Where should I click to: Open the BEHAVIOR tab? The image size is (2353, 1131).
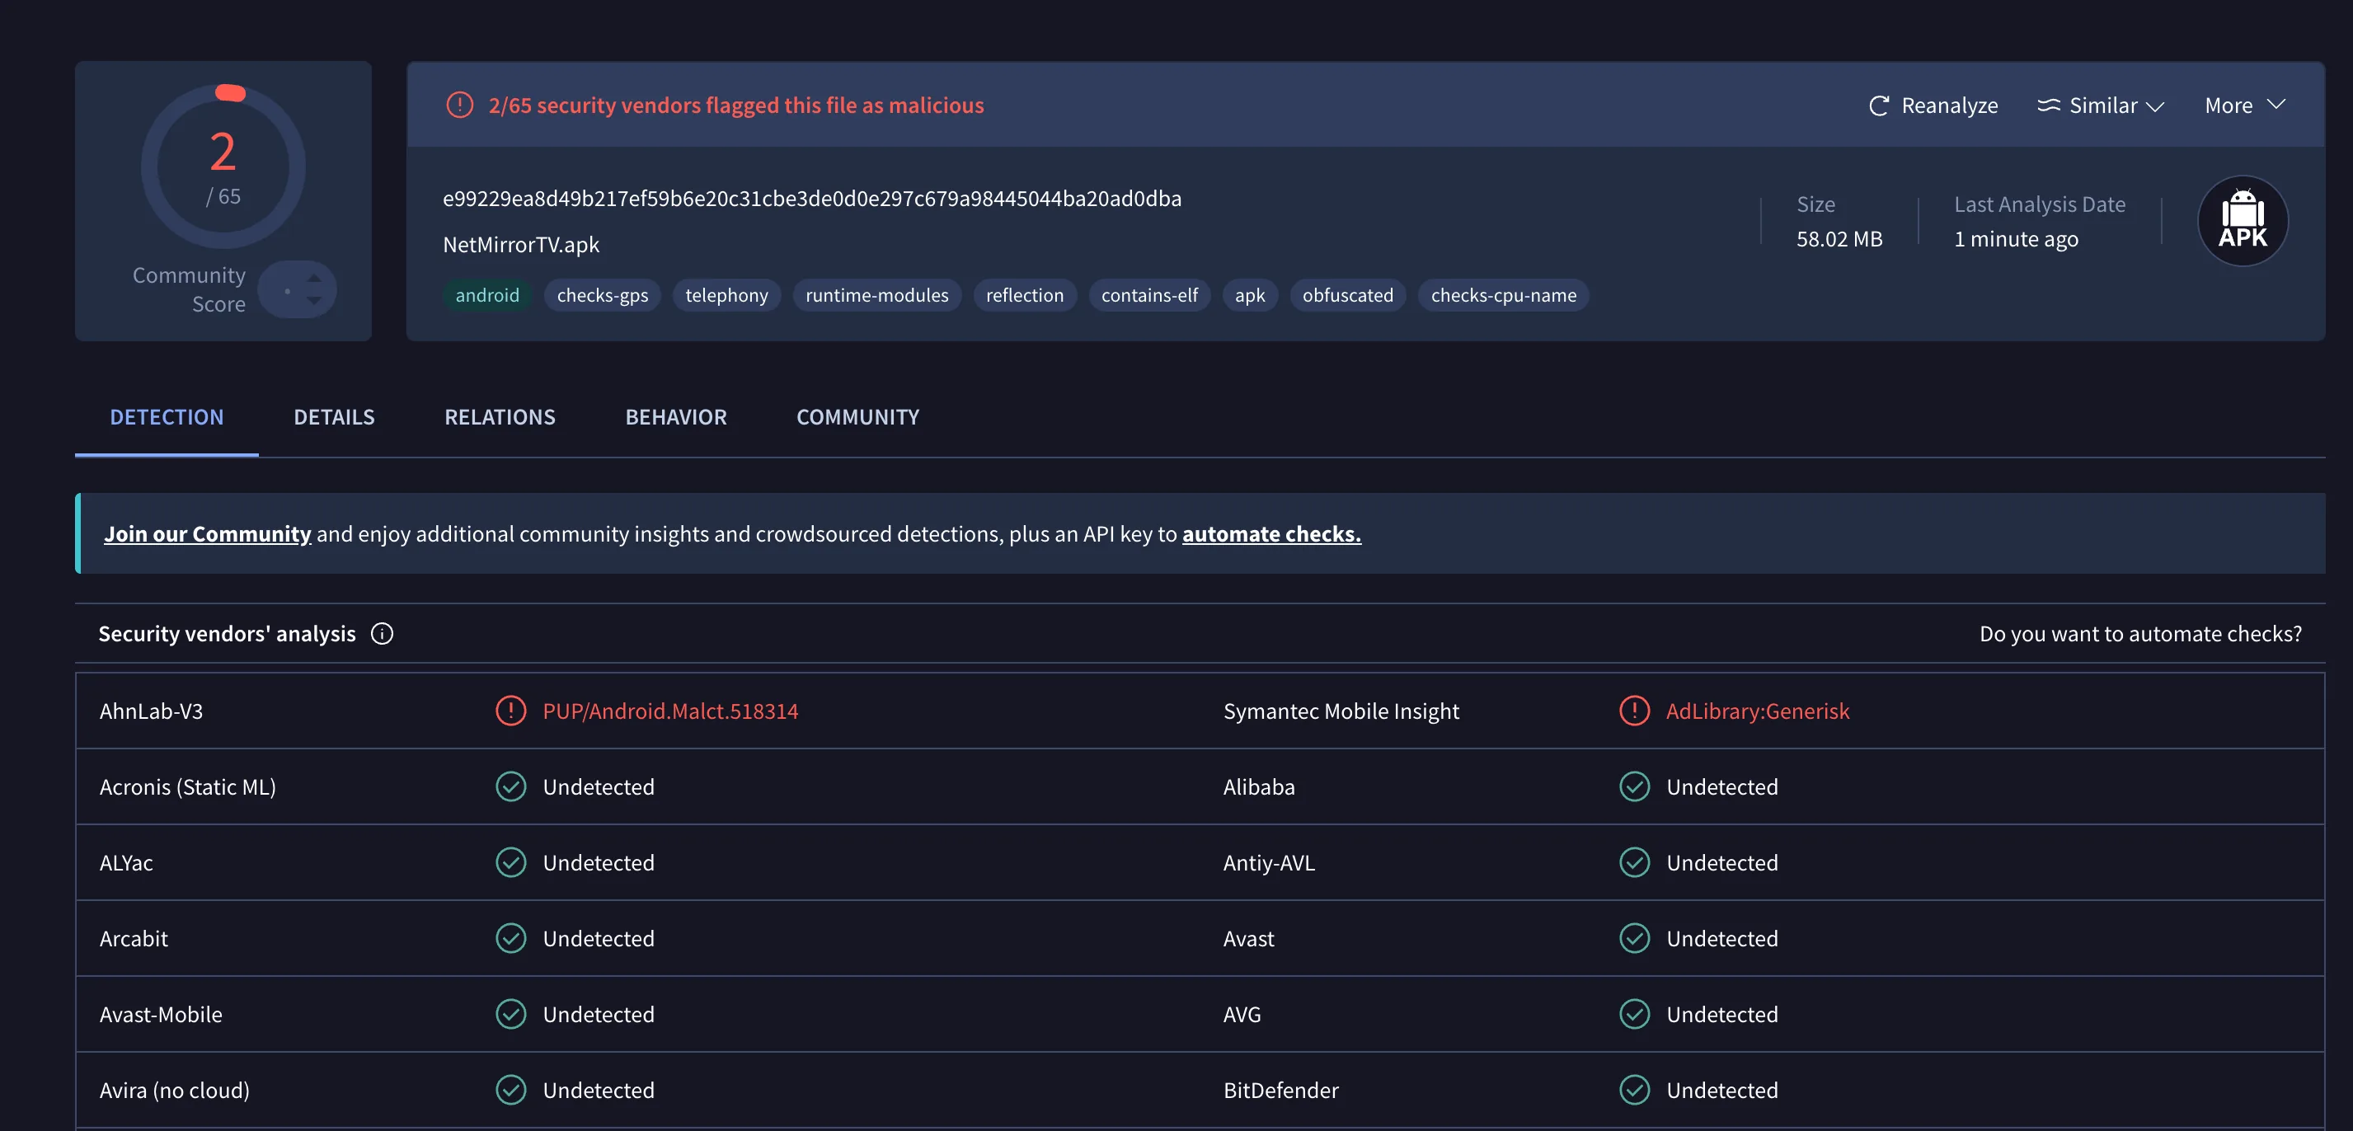coord(676,416)
